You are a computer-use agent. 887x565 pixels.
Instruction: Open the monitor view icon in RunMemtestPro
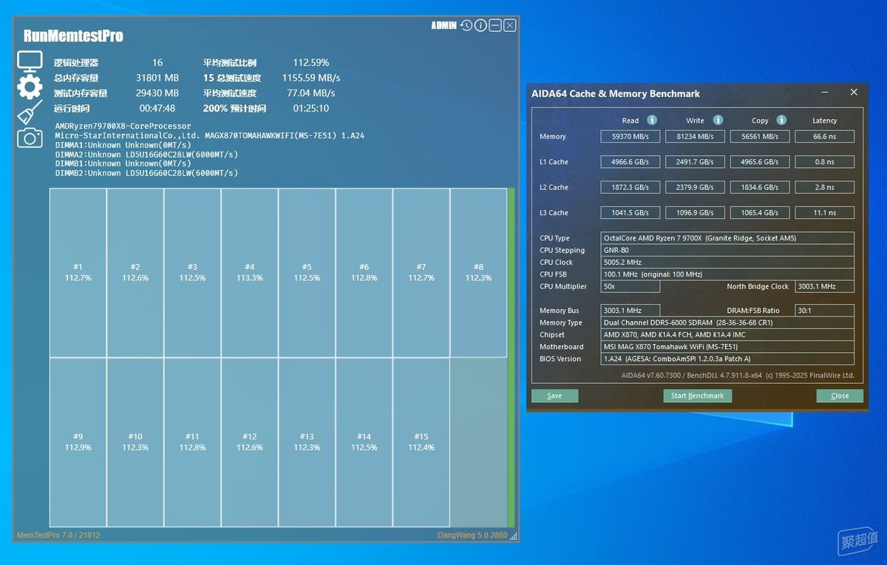tap(30, 61)
